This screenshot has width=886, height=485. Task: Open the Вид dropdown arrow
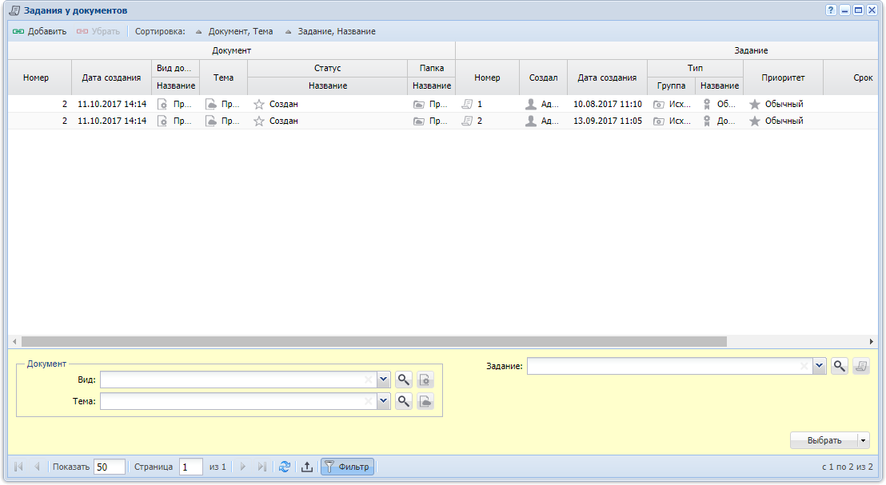coord(384,380)
